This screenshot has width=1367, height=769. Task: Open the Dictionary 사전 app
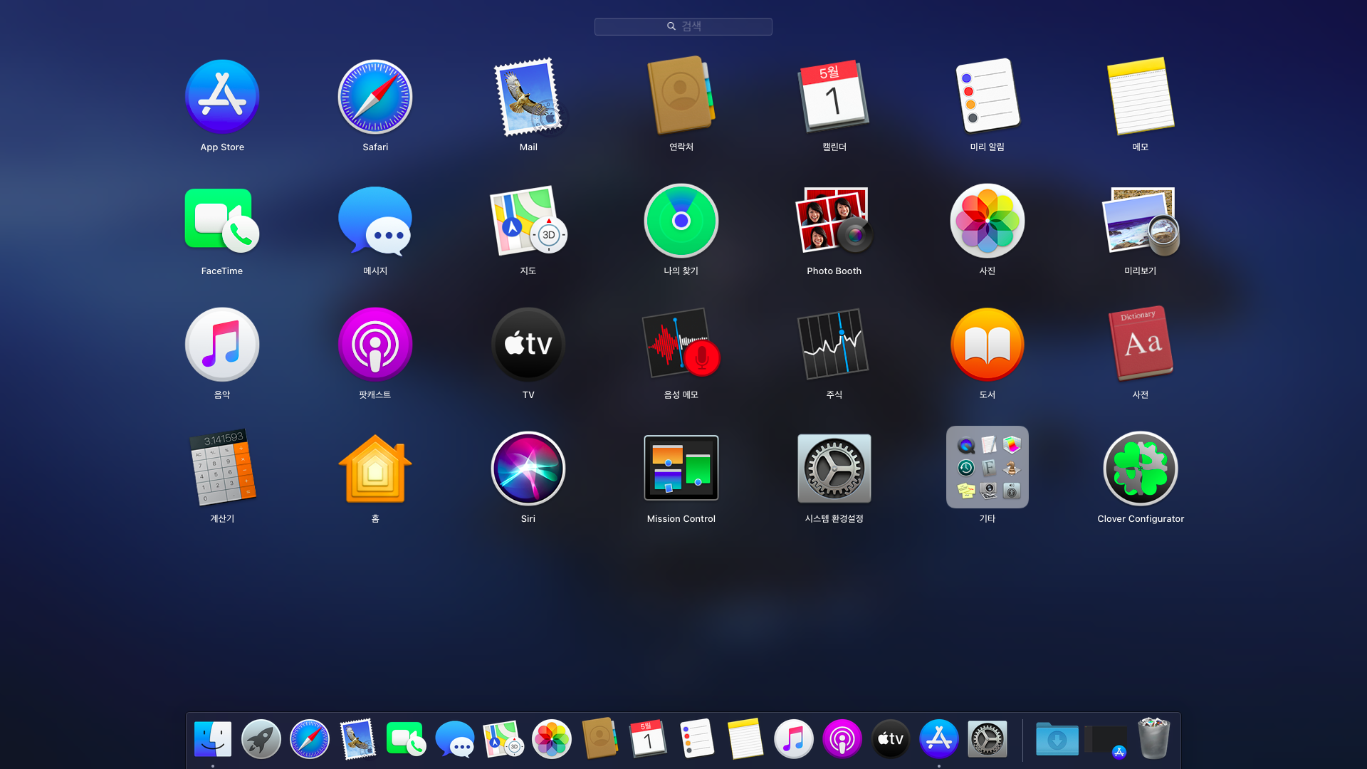[x=1140, y=345]
